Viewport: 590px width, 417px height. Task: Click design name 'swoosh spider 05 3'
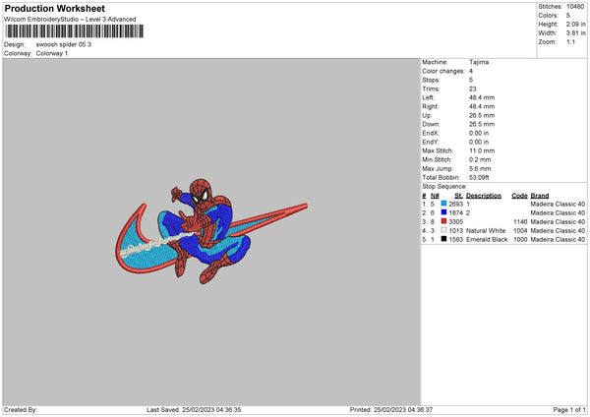(64, 44)
